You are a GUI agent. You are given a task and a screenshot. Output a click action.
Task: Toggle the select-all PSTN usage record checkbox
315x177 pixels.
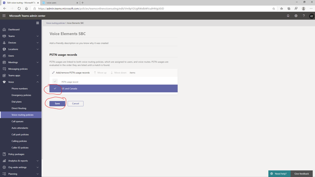(x=55, y=81)
